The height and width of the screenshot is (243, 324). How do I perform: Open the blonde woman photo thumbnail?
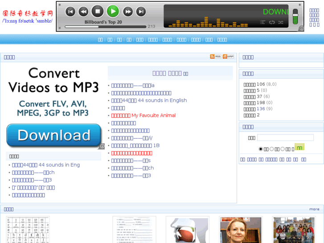(241, 230)
